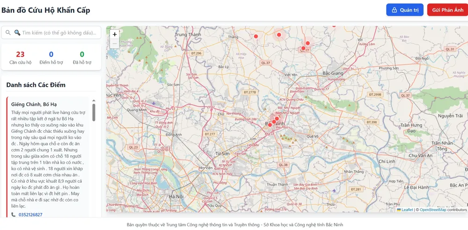Select the red marker with large pulsing halo
Image resolution: width=468 pixels, height=230 pixels.
pos(279,35)
